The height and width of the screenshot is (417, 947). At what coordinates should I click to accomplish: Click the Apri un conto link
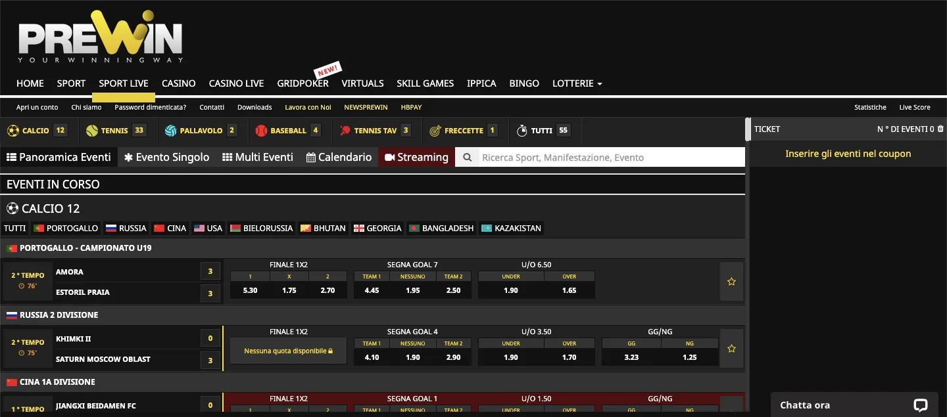coord(37,107)
